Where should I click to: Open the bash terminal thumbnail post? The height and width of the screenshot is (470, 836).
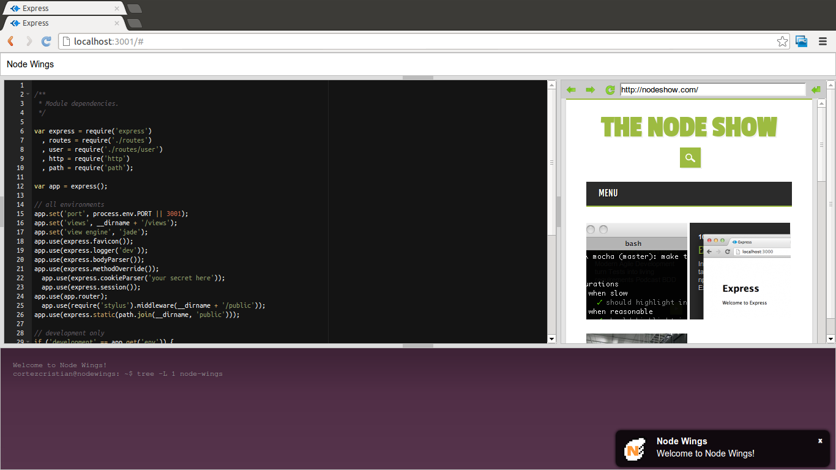636,271
